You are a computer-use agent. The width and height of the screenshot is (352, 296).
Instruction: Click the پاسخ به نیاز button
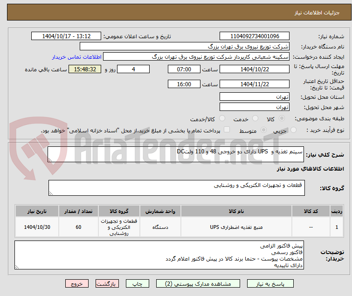pos(270,284)
